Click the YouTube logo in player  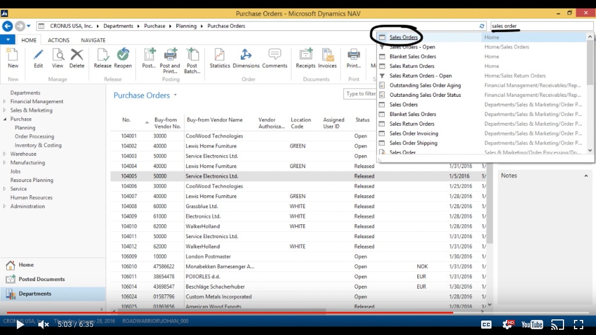pos(532,325)
